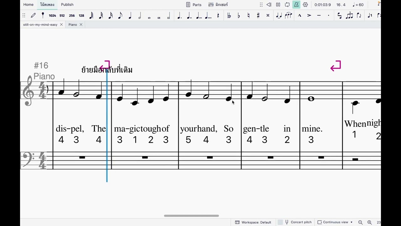This screenshot has height=226, width=401.
Task: Grab the playback toolbar drag handle
Action: coord(261,5)
